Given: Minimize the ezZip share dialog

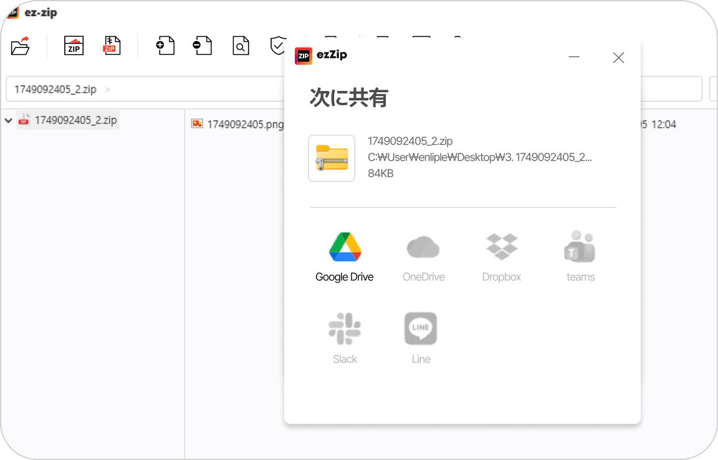Looking at the screenshot, I should pos(574,57).
